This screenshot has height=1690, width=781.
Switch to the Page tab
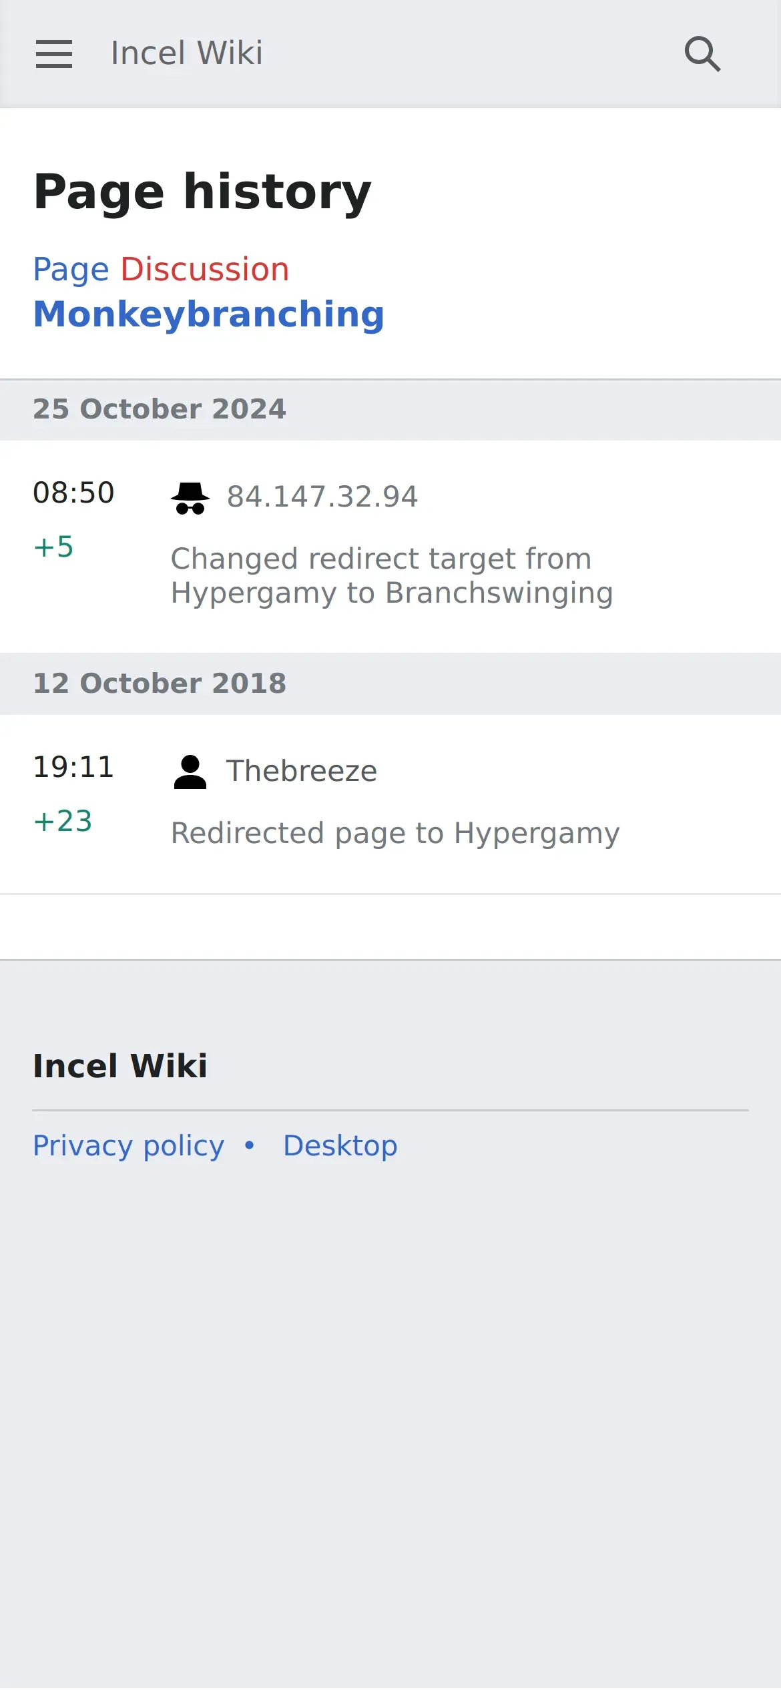coord(71,270)
